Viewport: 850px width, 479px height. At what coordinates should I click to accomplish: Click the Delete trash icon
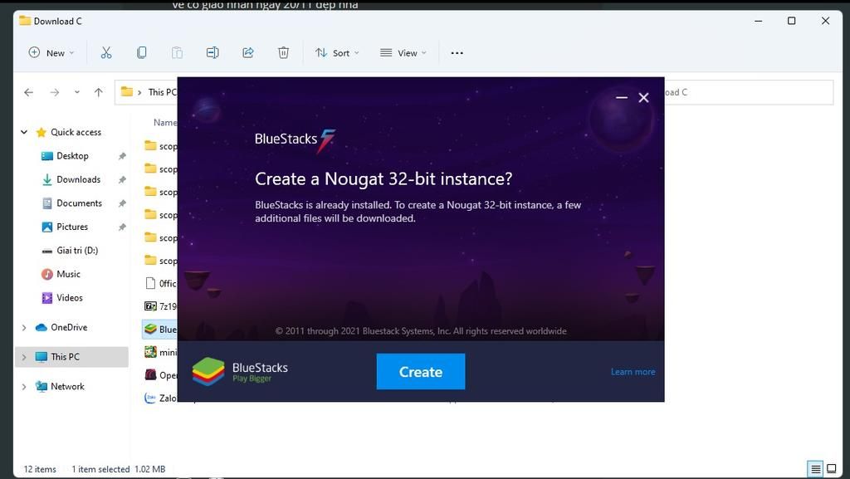click(283, 52)
